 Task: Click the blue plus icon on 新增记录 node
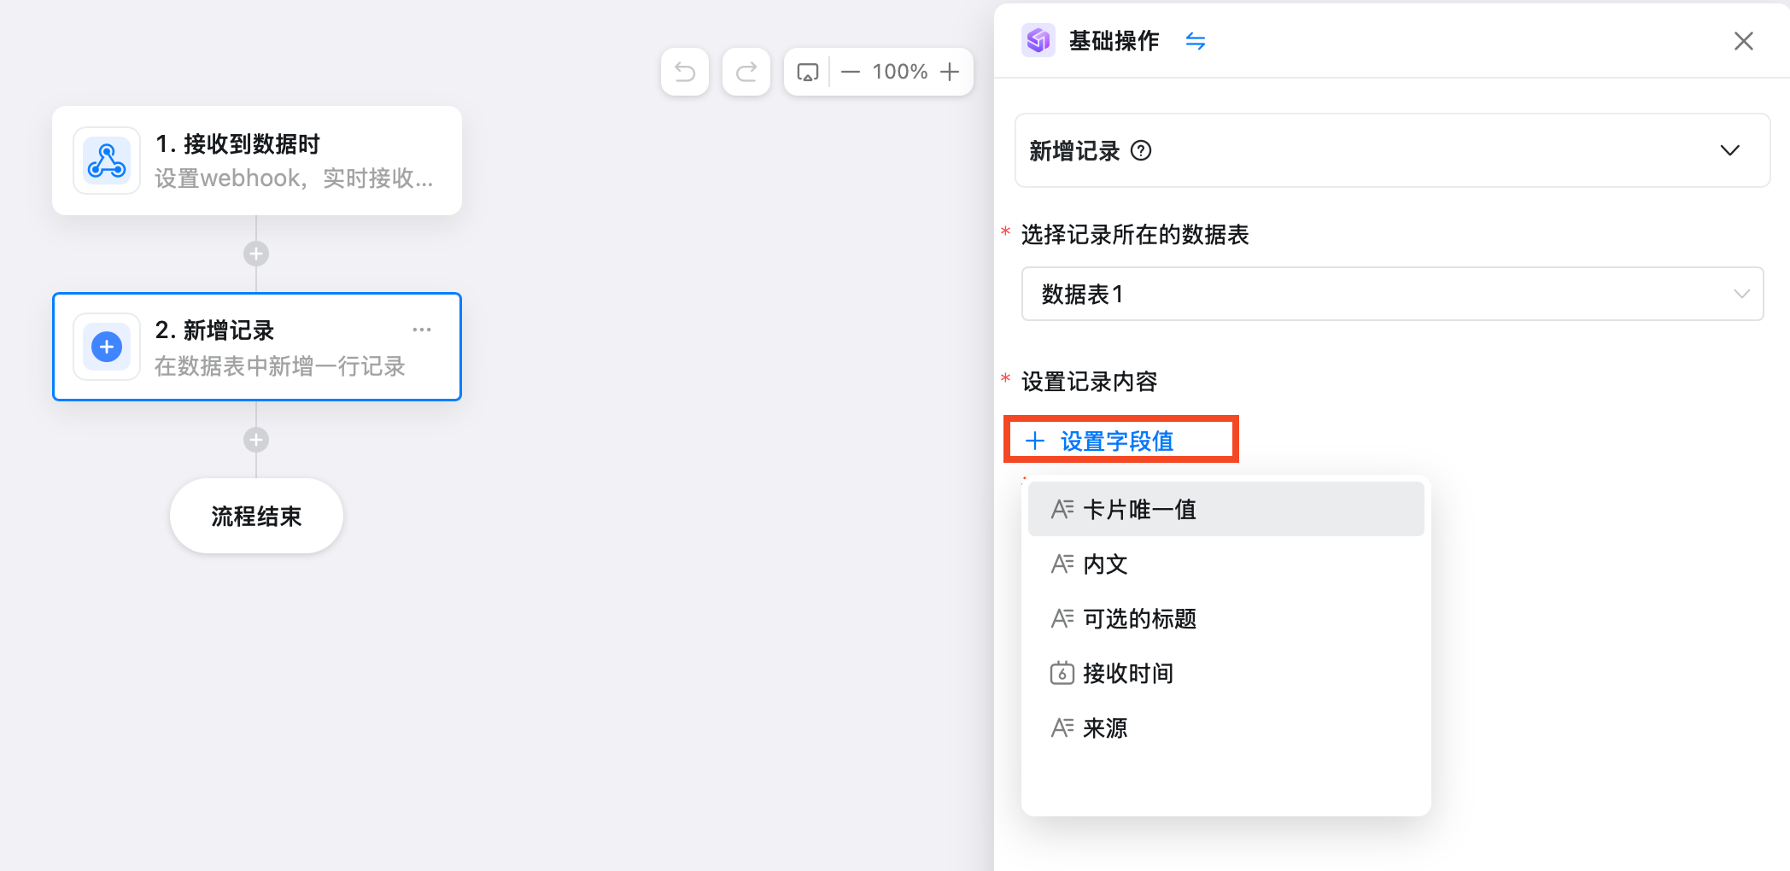106,347
